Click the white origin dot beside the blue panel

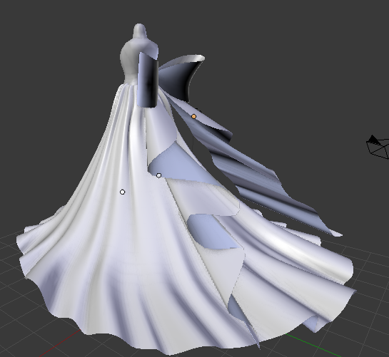(159, 175)
